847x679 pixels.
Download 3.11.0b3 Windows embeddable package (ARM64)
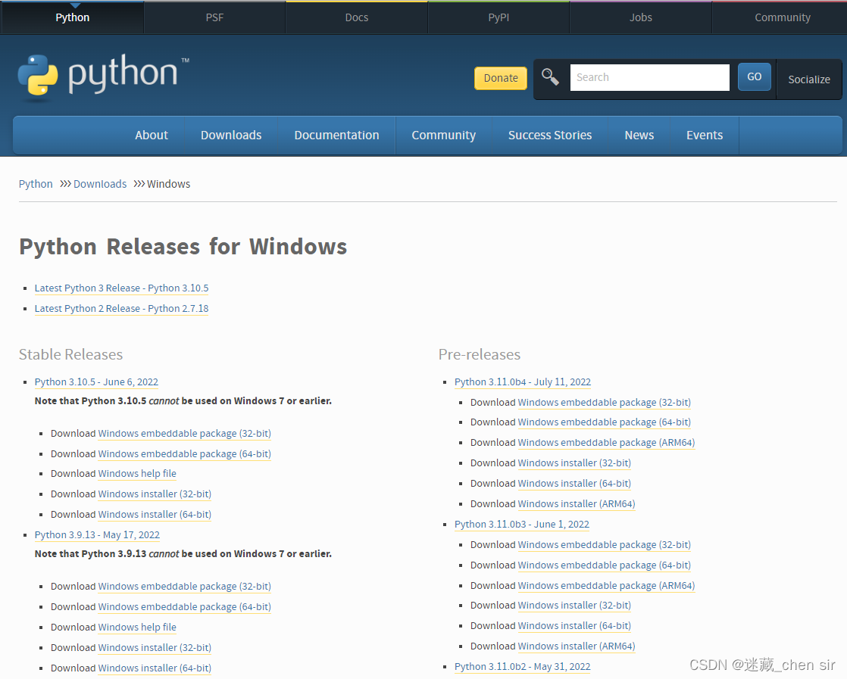pos(607,586)
